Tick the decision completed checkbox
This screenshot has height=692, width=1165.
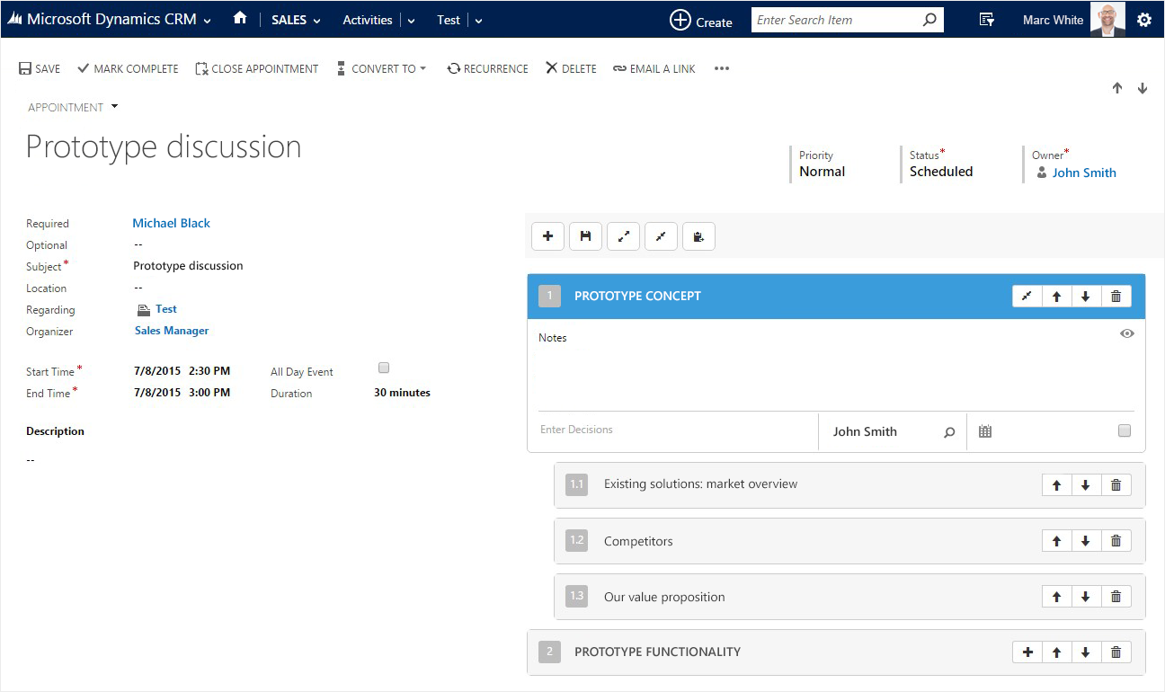tap(1124, 430)
